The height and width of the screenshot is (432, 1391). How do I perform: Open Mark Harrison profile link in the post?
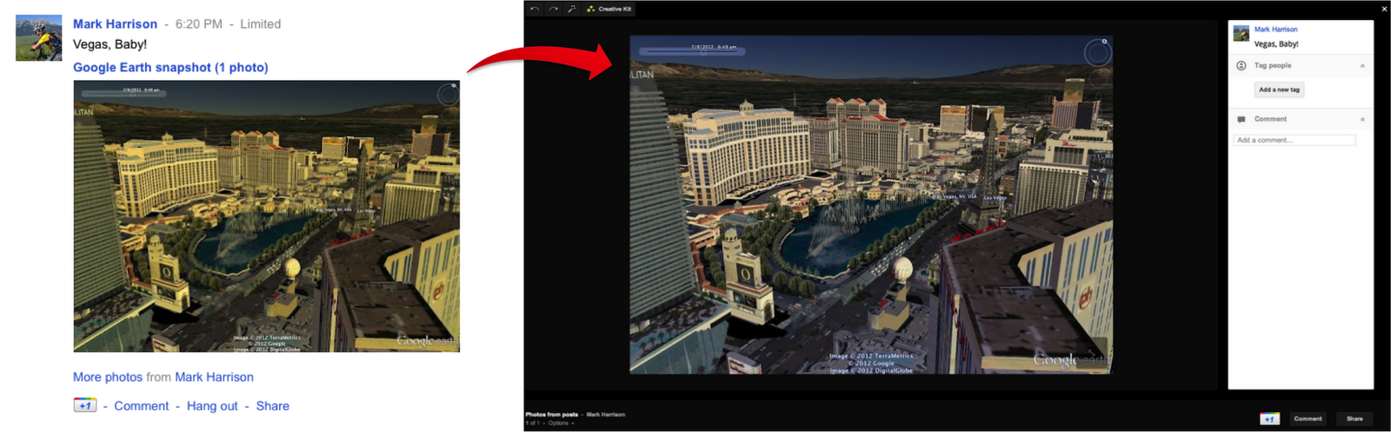[115, 23]
